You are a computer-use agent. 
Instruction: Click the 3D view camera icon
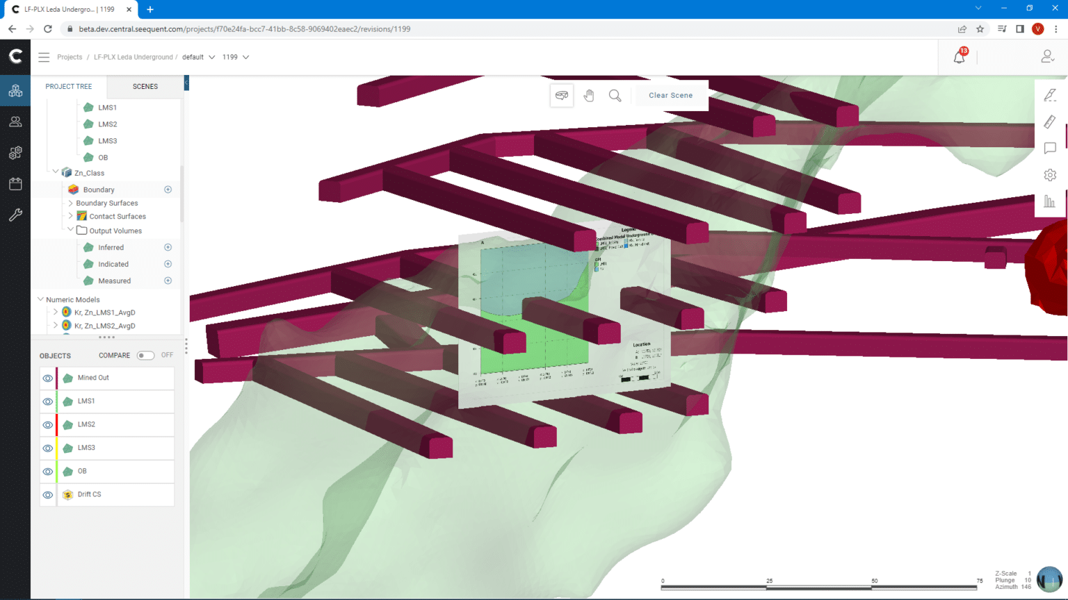coord(561,95)
